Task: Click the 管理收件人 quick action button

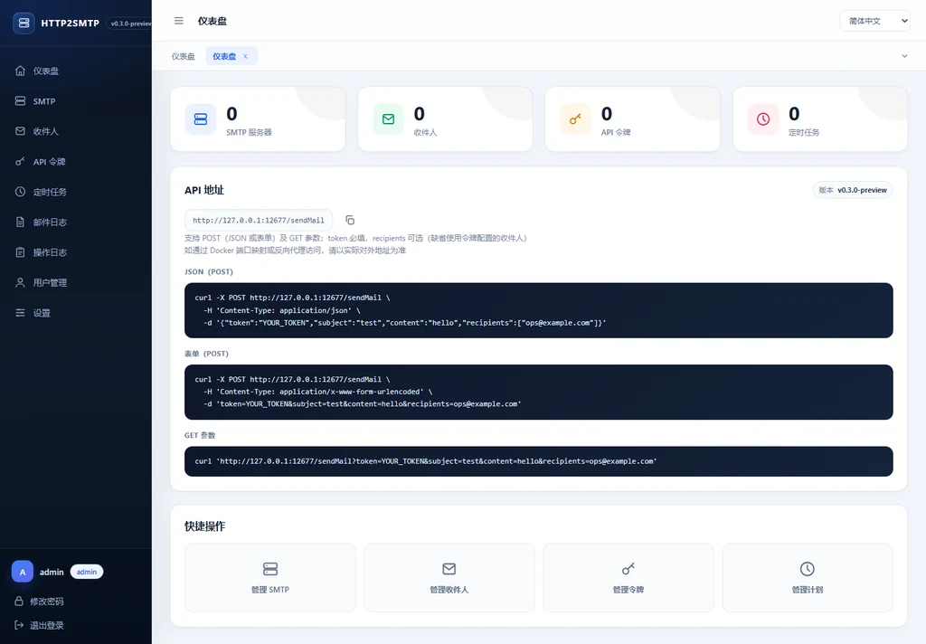Action: 449,577
